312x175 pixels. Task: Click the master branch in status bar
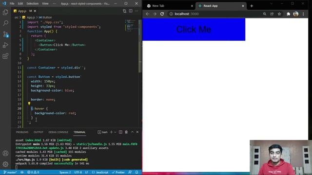pos(10,172)
